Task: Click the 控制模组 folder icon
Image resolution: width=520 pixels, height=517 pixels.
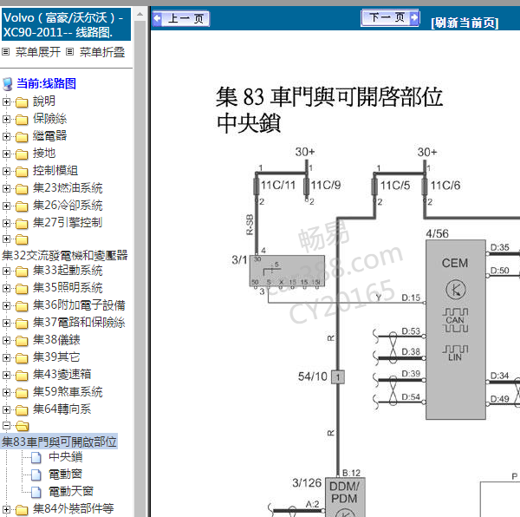Action: point(22,171)
